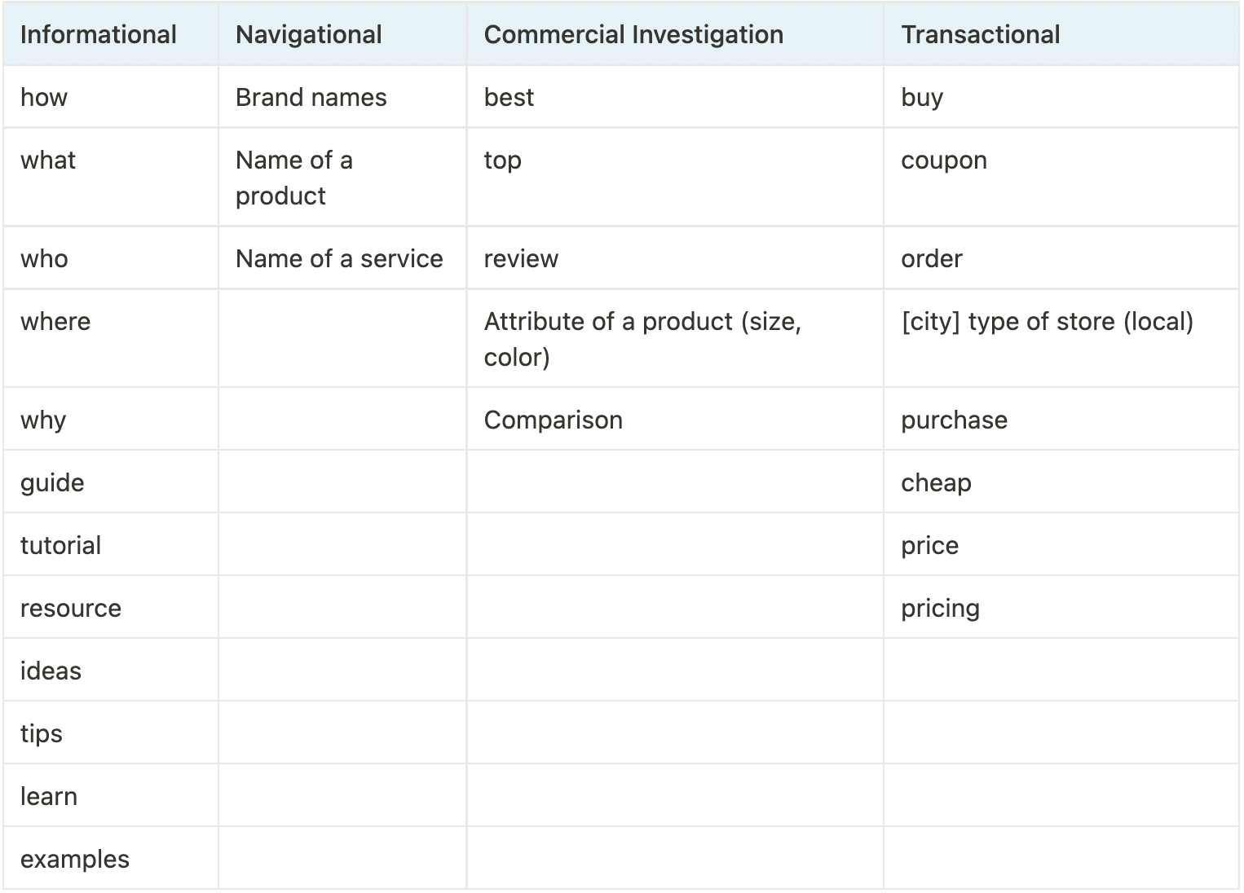Viewport: 1244px width, 893px height.
Task: Select the 'tutorial' cell
Action: [111, 545]
